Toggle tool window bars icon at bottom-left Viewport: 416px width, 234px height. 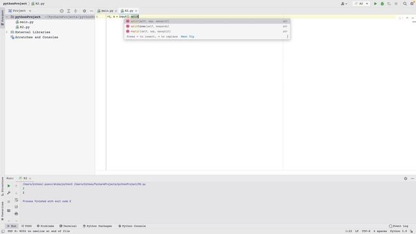(x=3, y=231)
